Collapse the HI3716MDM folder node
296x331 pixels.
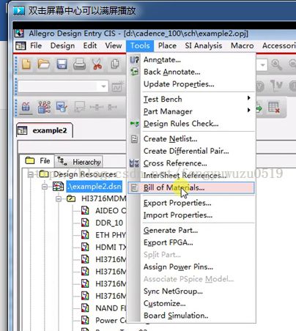59,199
